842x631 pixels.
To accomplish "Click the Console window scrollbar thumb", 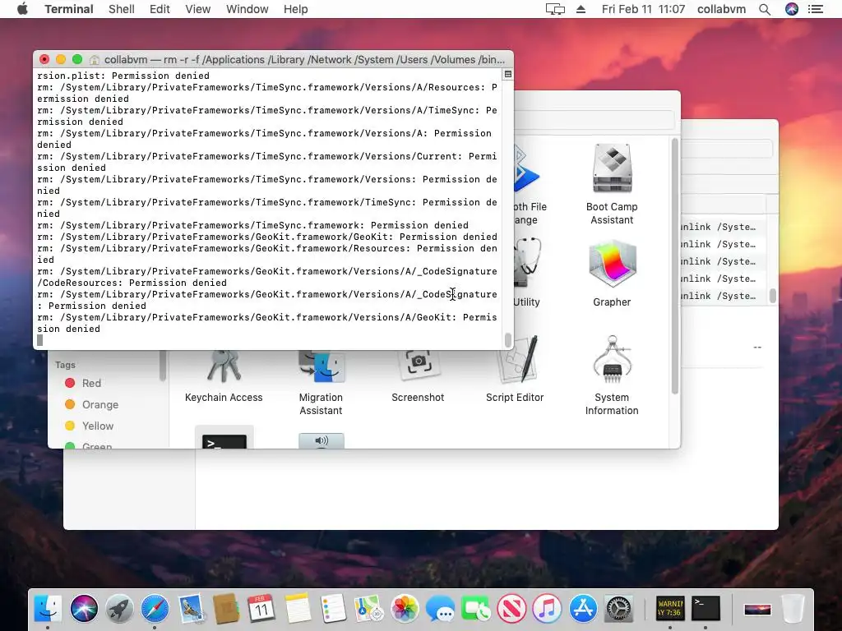I will point(773,296).
